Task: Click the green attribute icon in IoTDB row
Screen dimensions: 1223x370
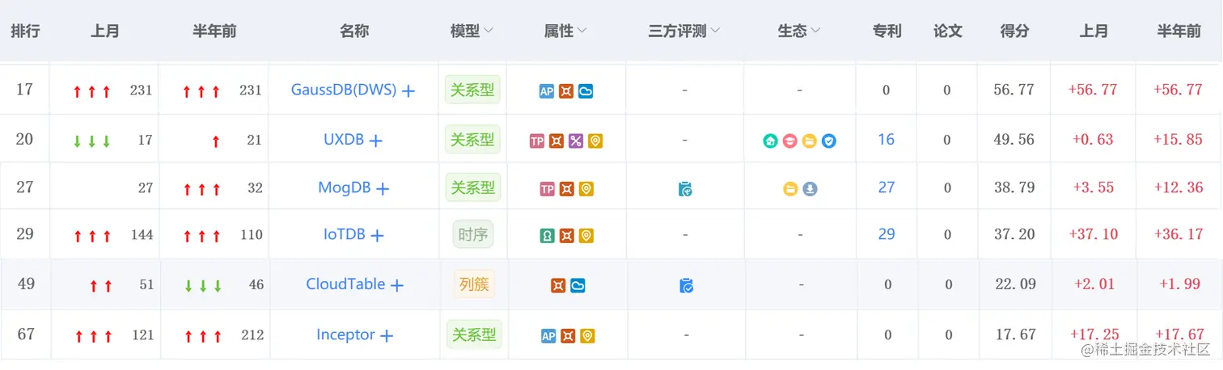Action: 548,236
